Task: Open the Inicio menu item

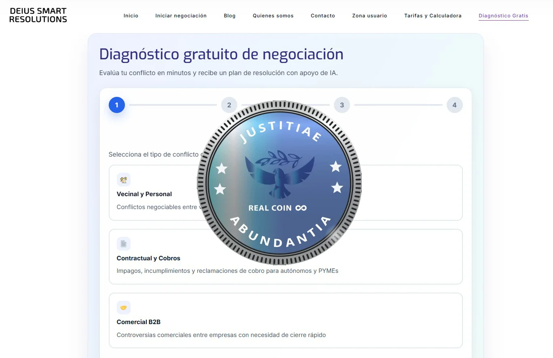Action: pos(131,16)
